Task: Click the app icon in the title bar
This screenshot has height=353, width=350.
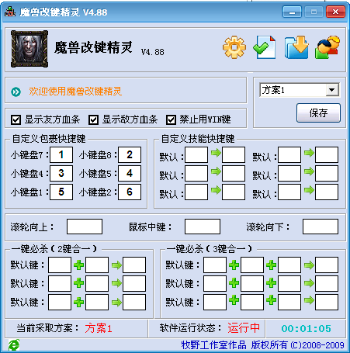Action: pyautogui.click(x=10, y=12)
